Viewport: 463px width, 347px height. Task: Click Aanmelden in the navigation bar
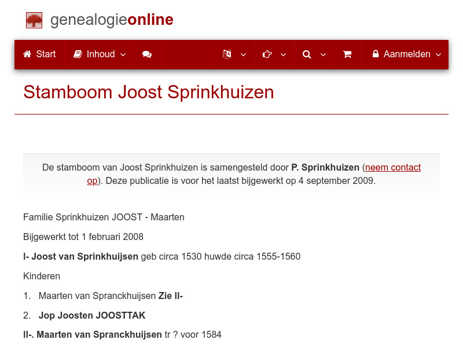tap(406, 54)
